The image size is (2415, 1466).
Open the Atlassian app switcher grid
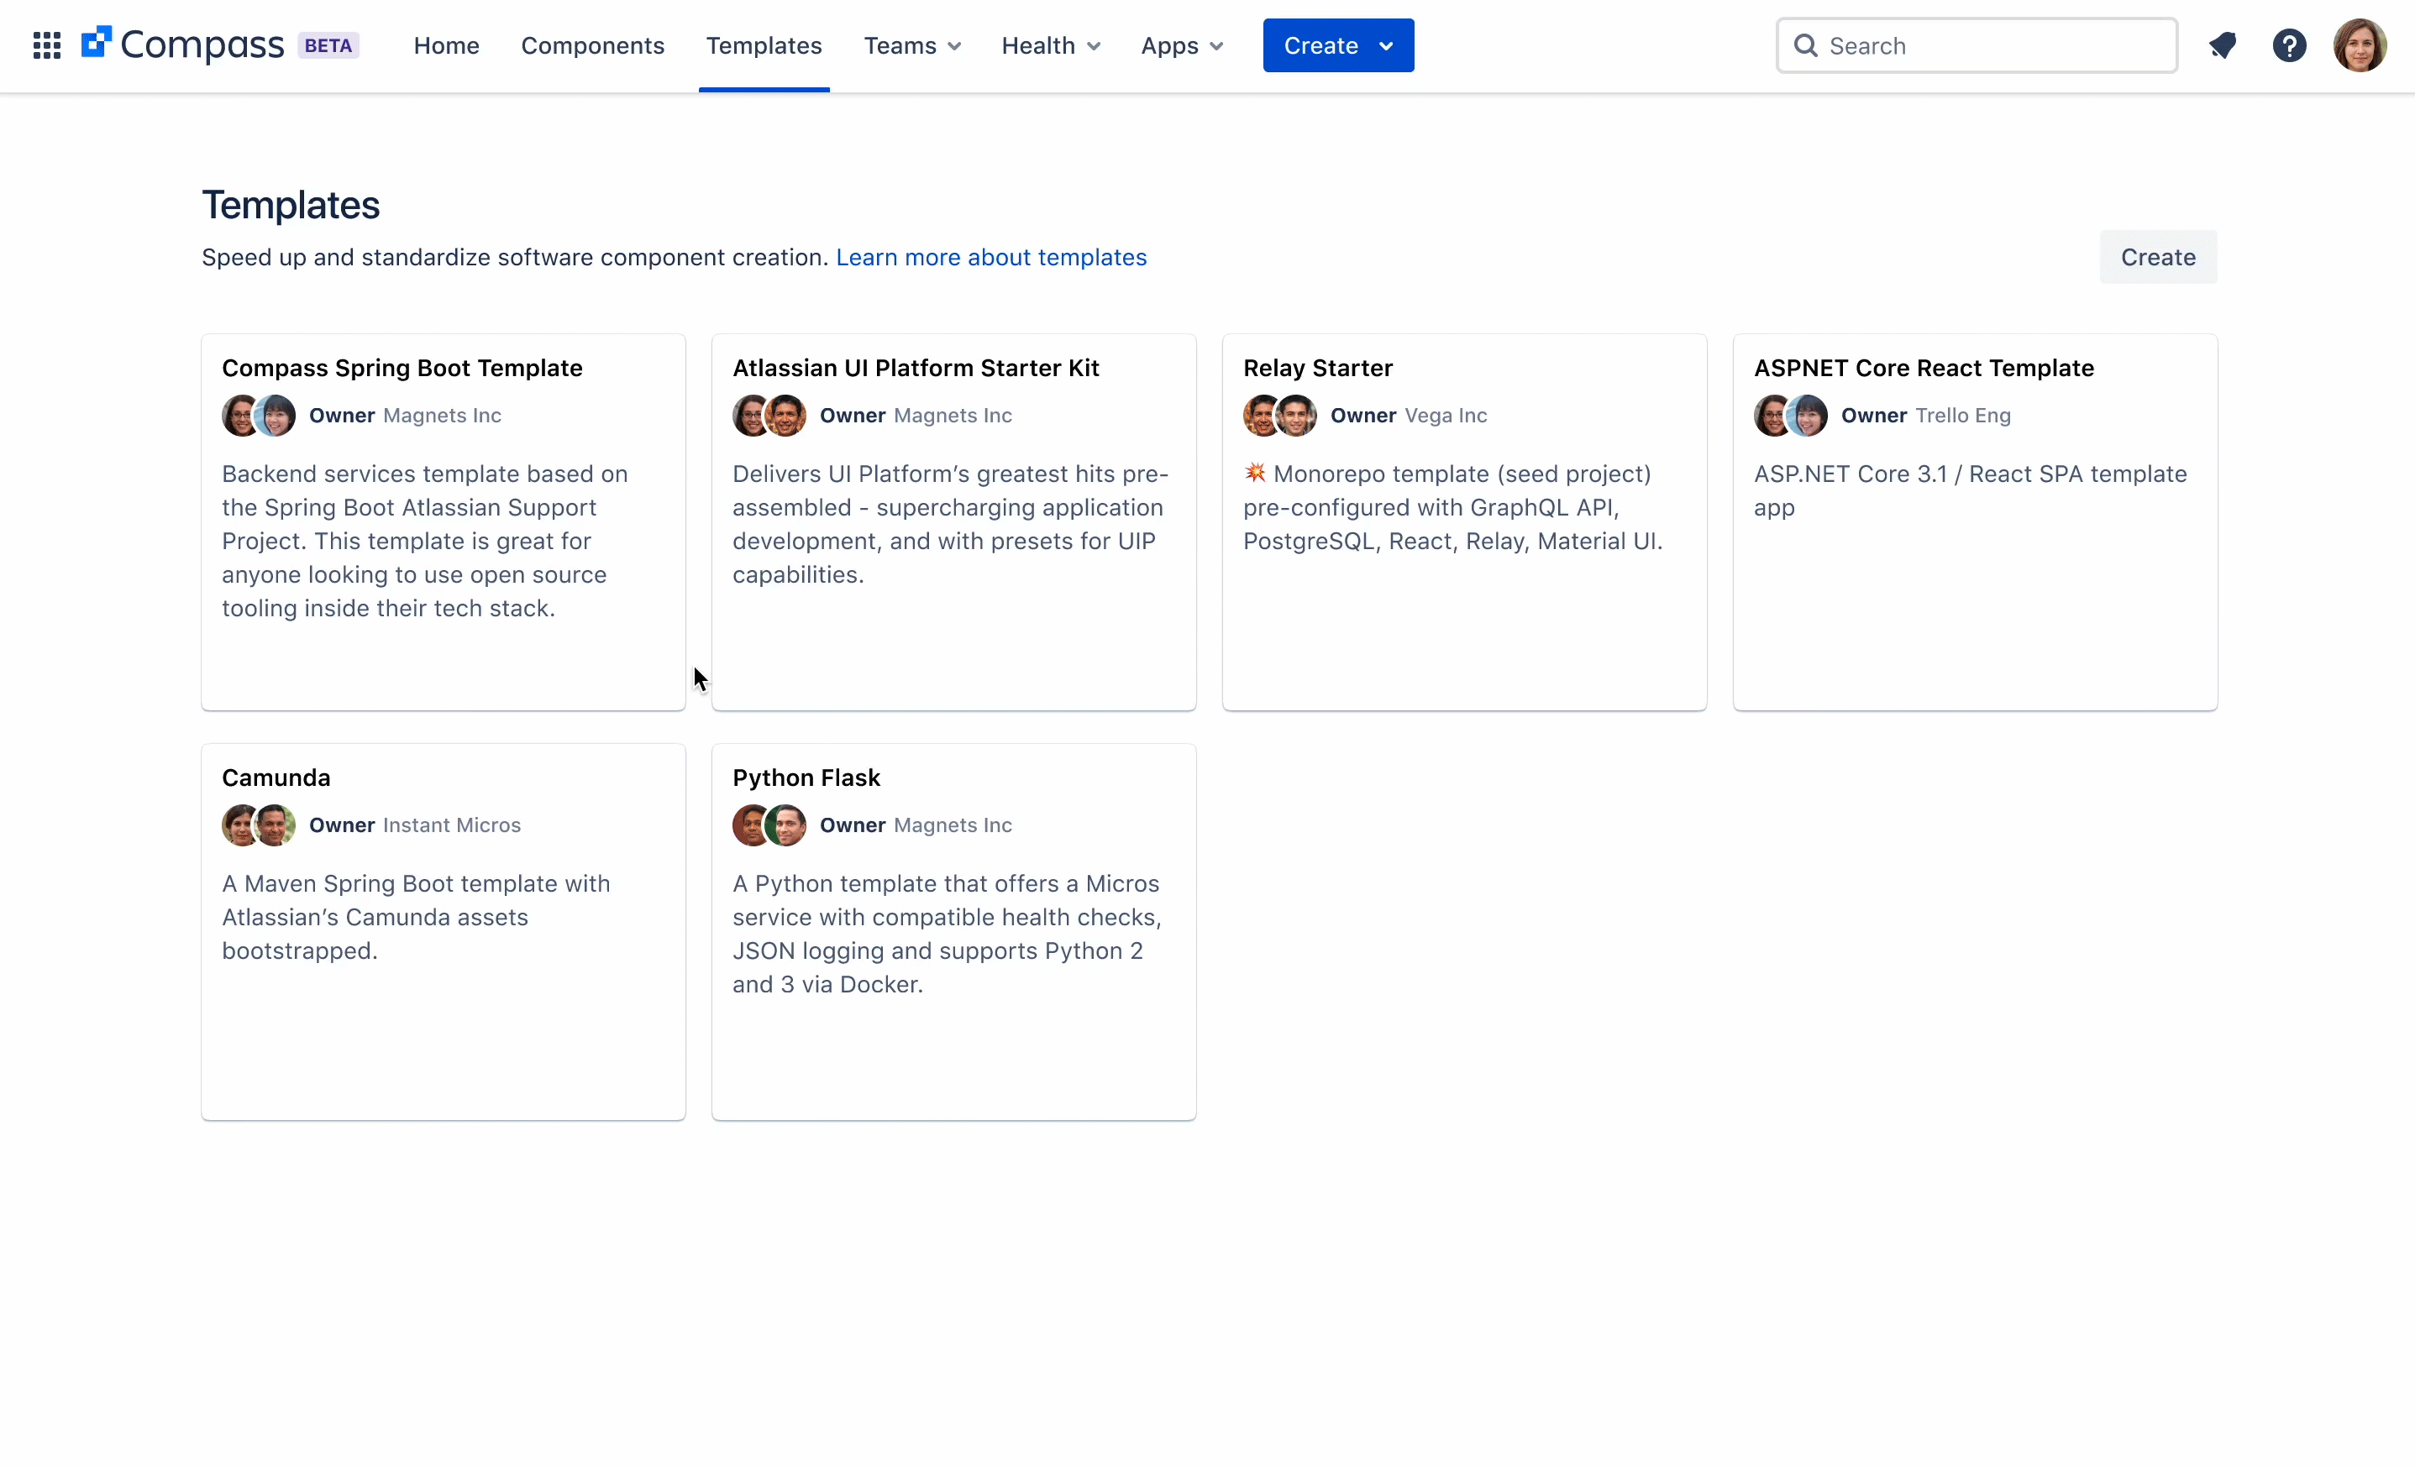45,45
